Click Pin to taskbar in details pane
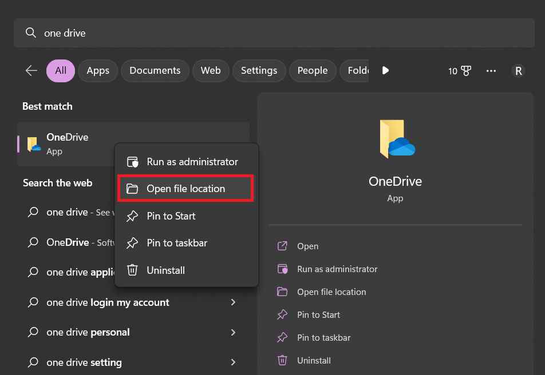 point(323,338)
